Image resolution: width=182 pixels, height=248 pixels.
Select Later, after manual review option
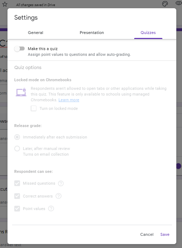point(17,149)
